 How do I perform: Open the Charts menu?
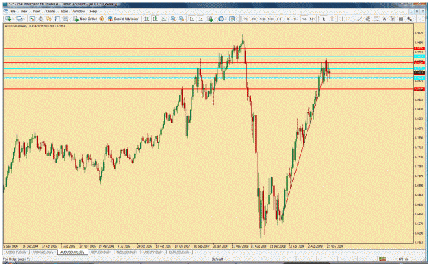(50, 11)
